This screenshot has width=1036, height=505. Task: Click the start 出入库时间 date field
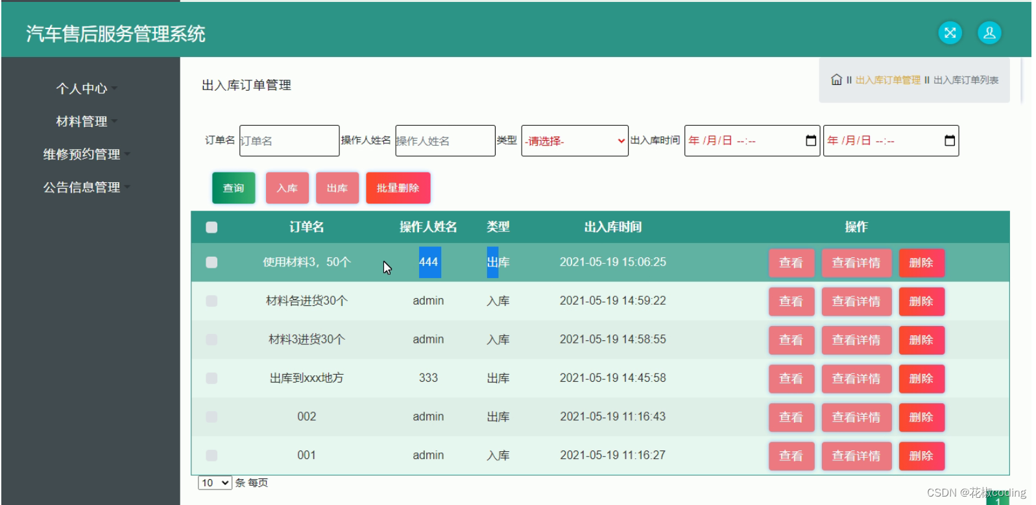(x=752, y=141)
